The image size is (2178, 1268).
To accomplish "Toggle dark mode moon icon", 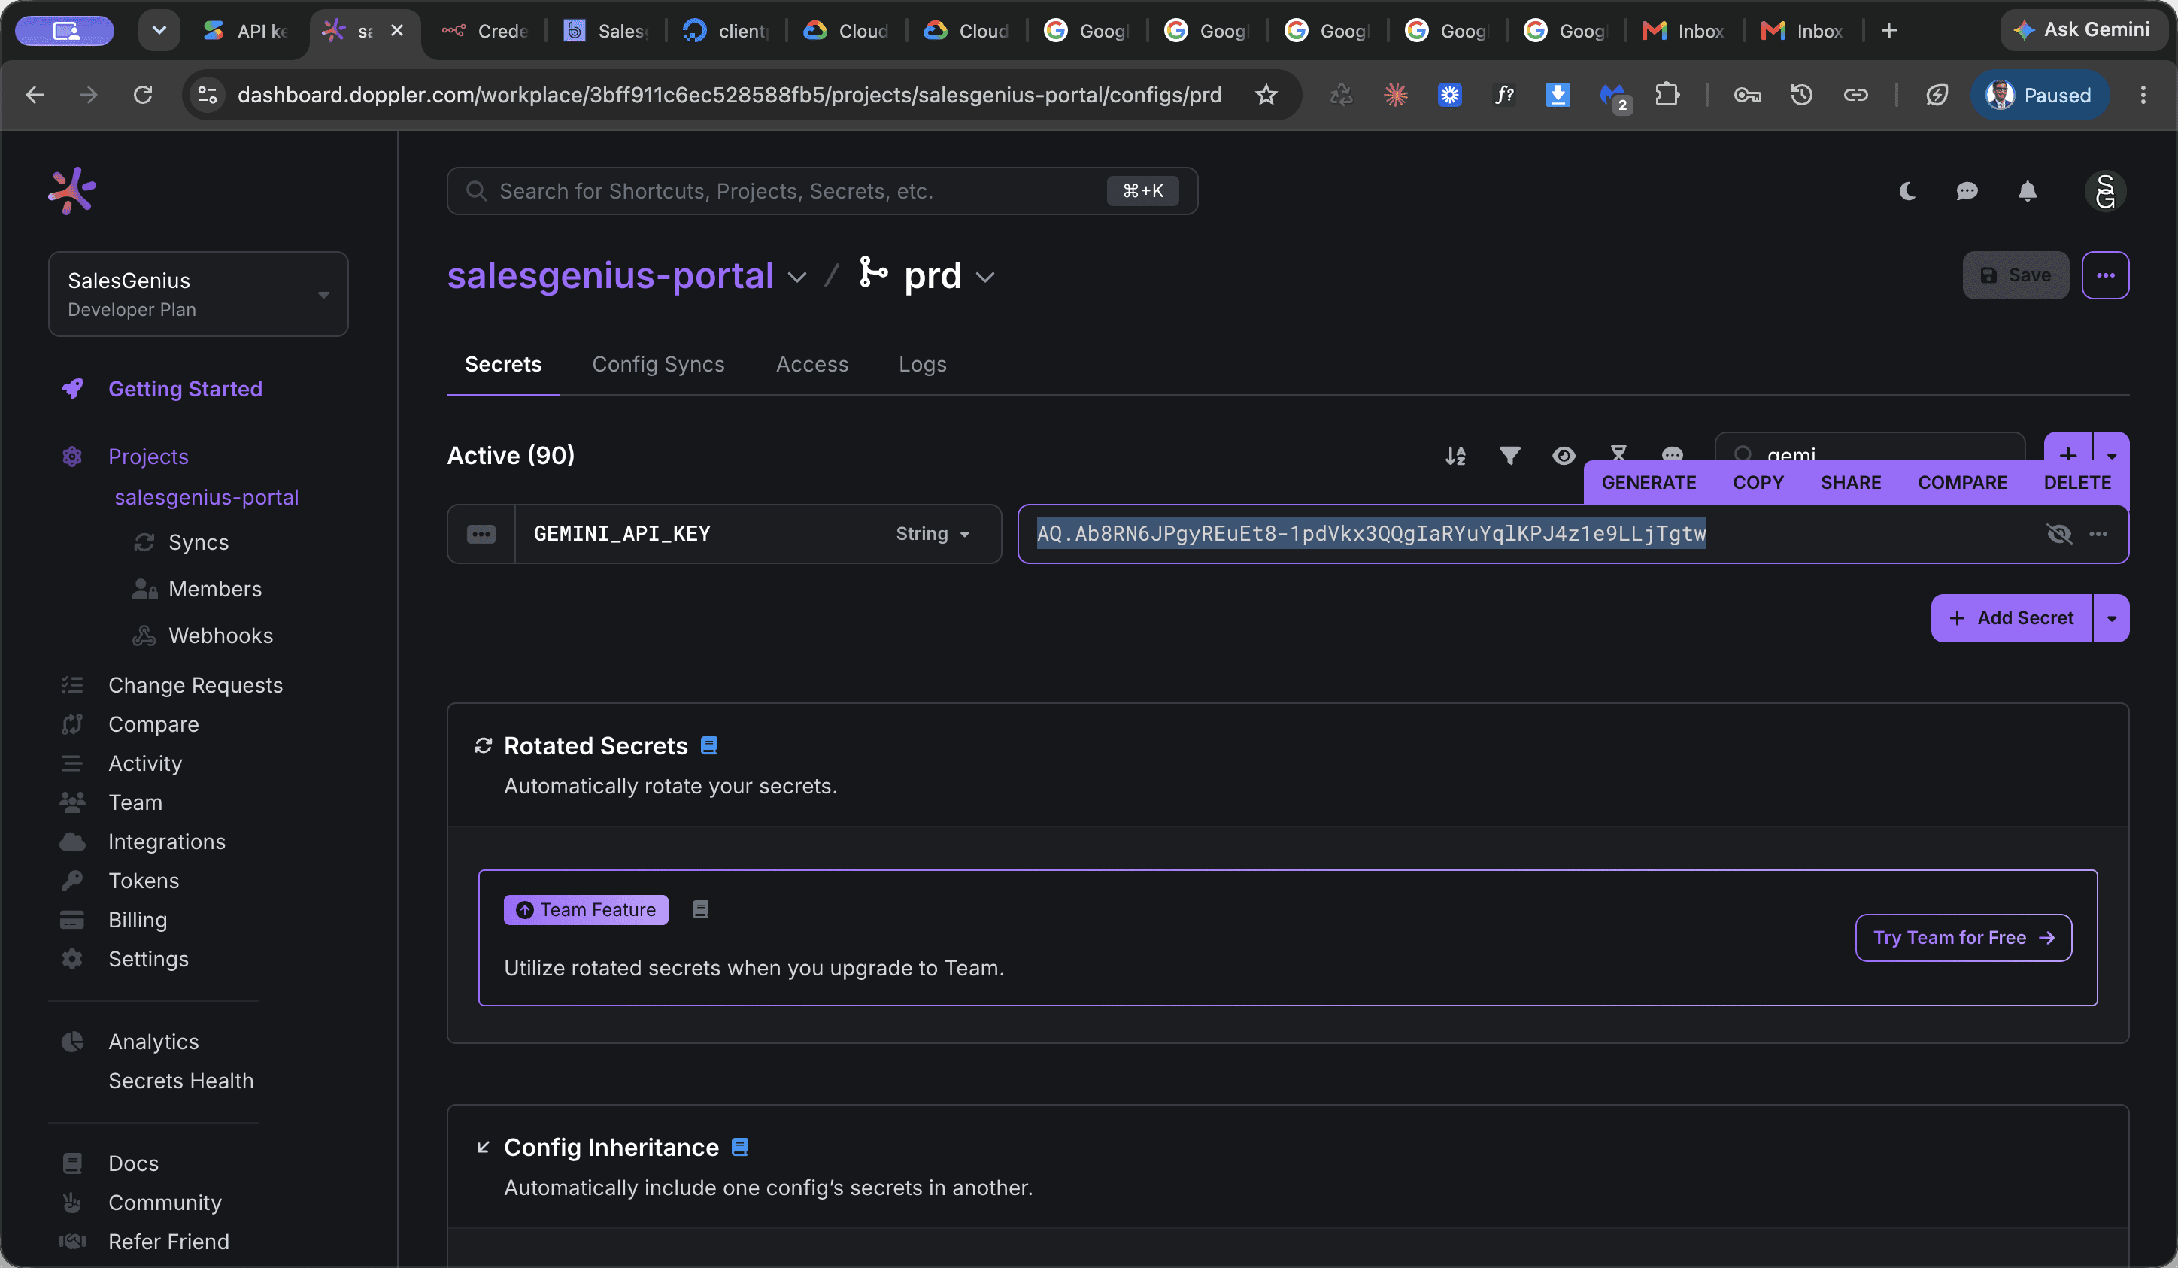I will 1907,191.
